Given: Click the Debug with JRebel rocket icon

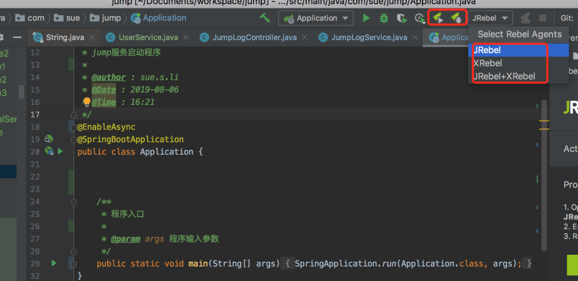Looking at the screenshot, I should point(456,18).
